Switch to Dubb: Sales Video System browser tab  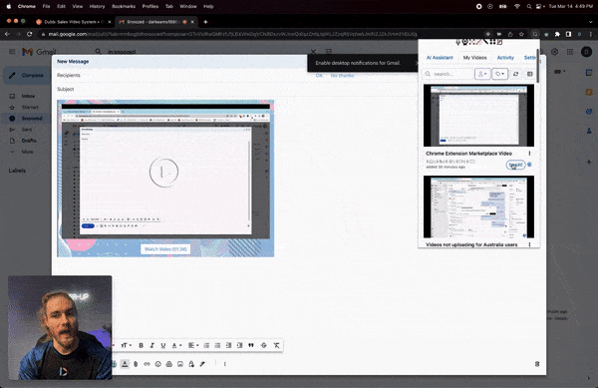73,22
